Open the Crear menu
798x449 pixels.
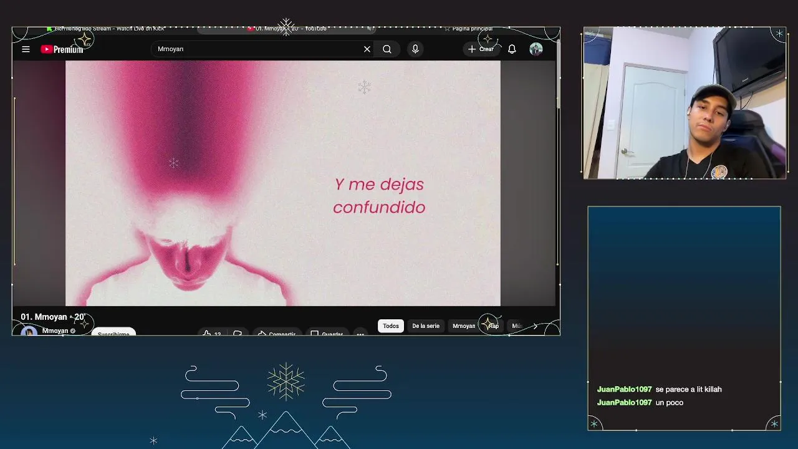coord(481,49)
